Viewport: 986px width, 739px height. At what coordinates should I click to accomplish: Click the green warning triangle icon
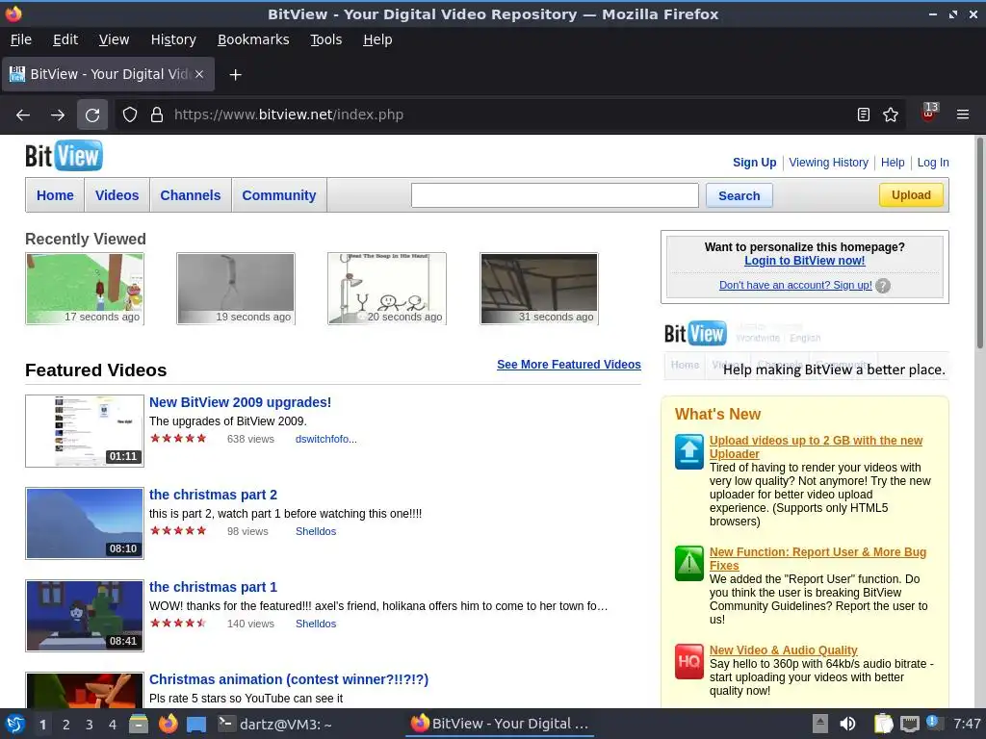(x=689, y=563)
